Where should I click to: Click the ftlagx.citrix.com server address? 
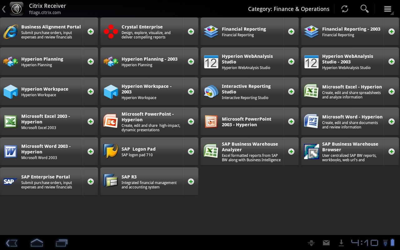tap(45, 12)
